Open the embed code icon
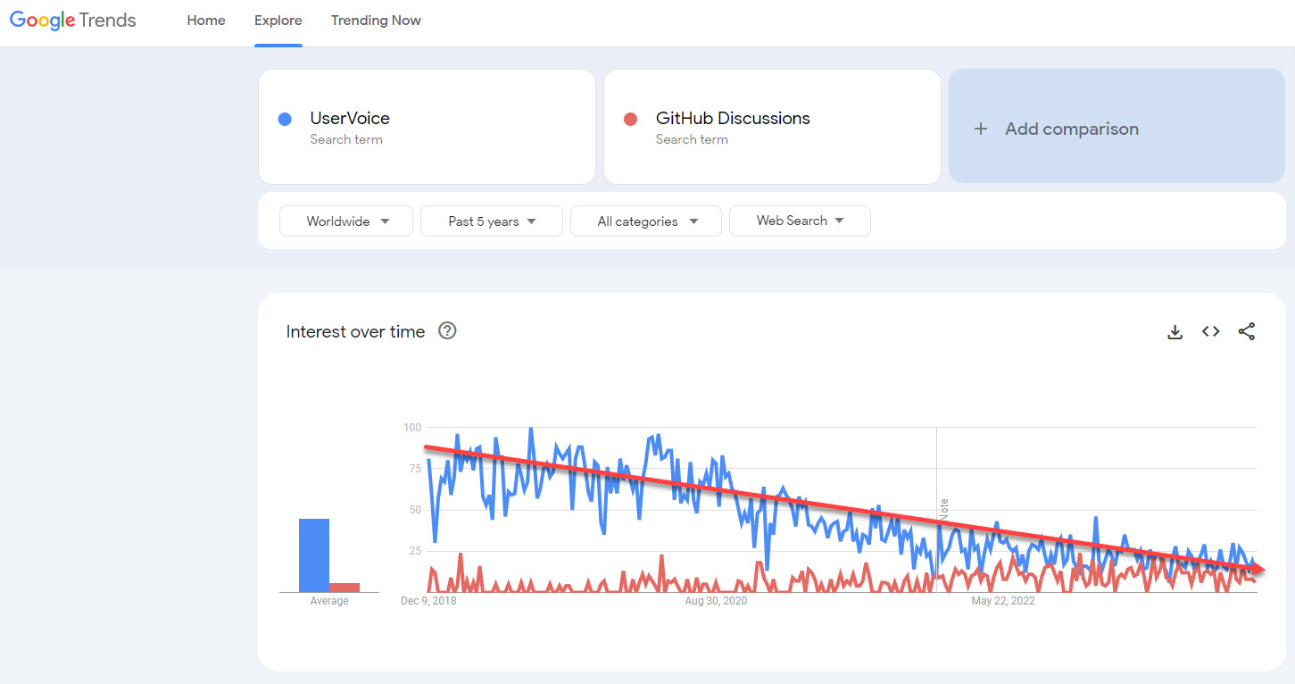This screenshot has height=684, width=1295. pyautogui.click(x=1210, y=331)
